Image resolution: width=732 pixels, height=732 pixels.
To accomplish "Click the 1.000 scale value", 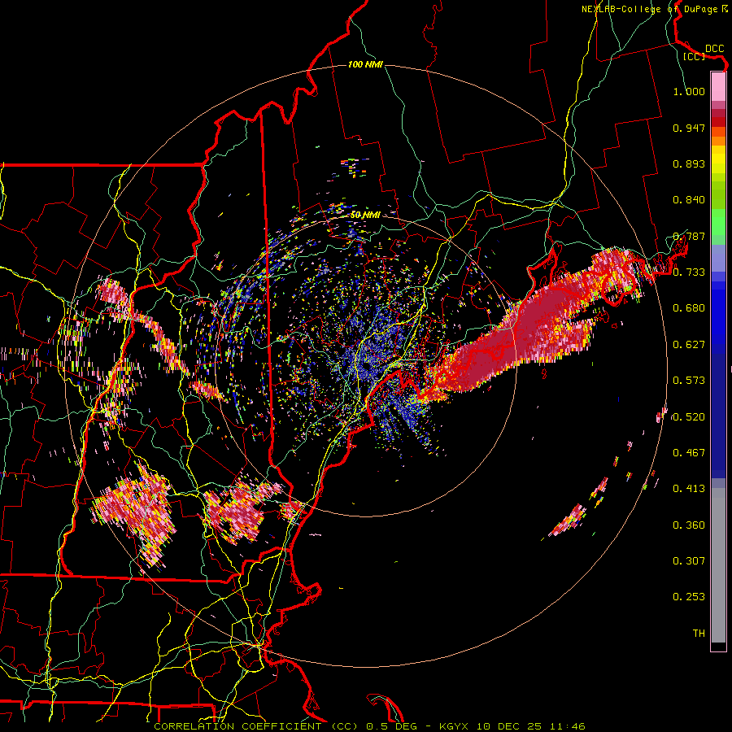I will coord(689,91).
